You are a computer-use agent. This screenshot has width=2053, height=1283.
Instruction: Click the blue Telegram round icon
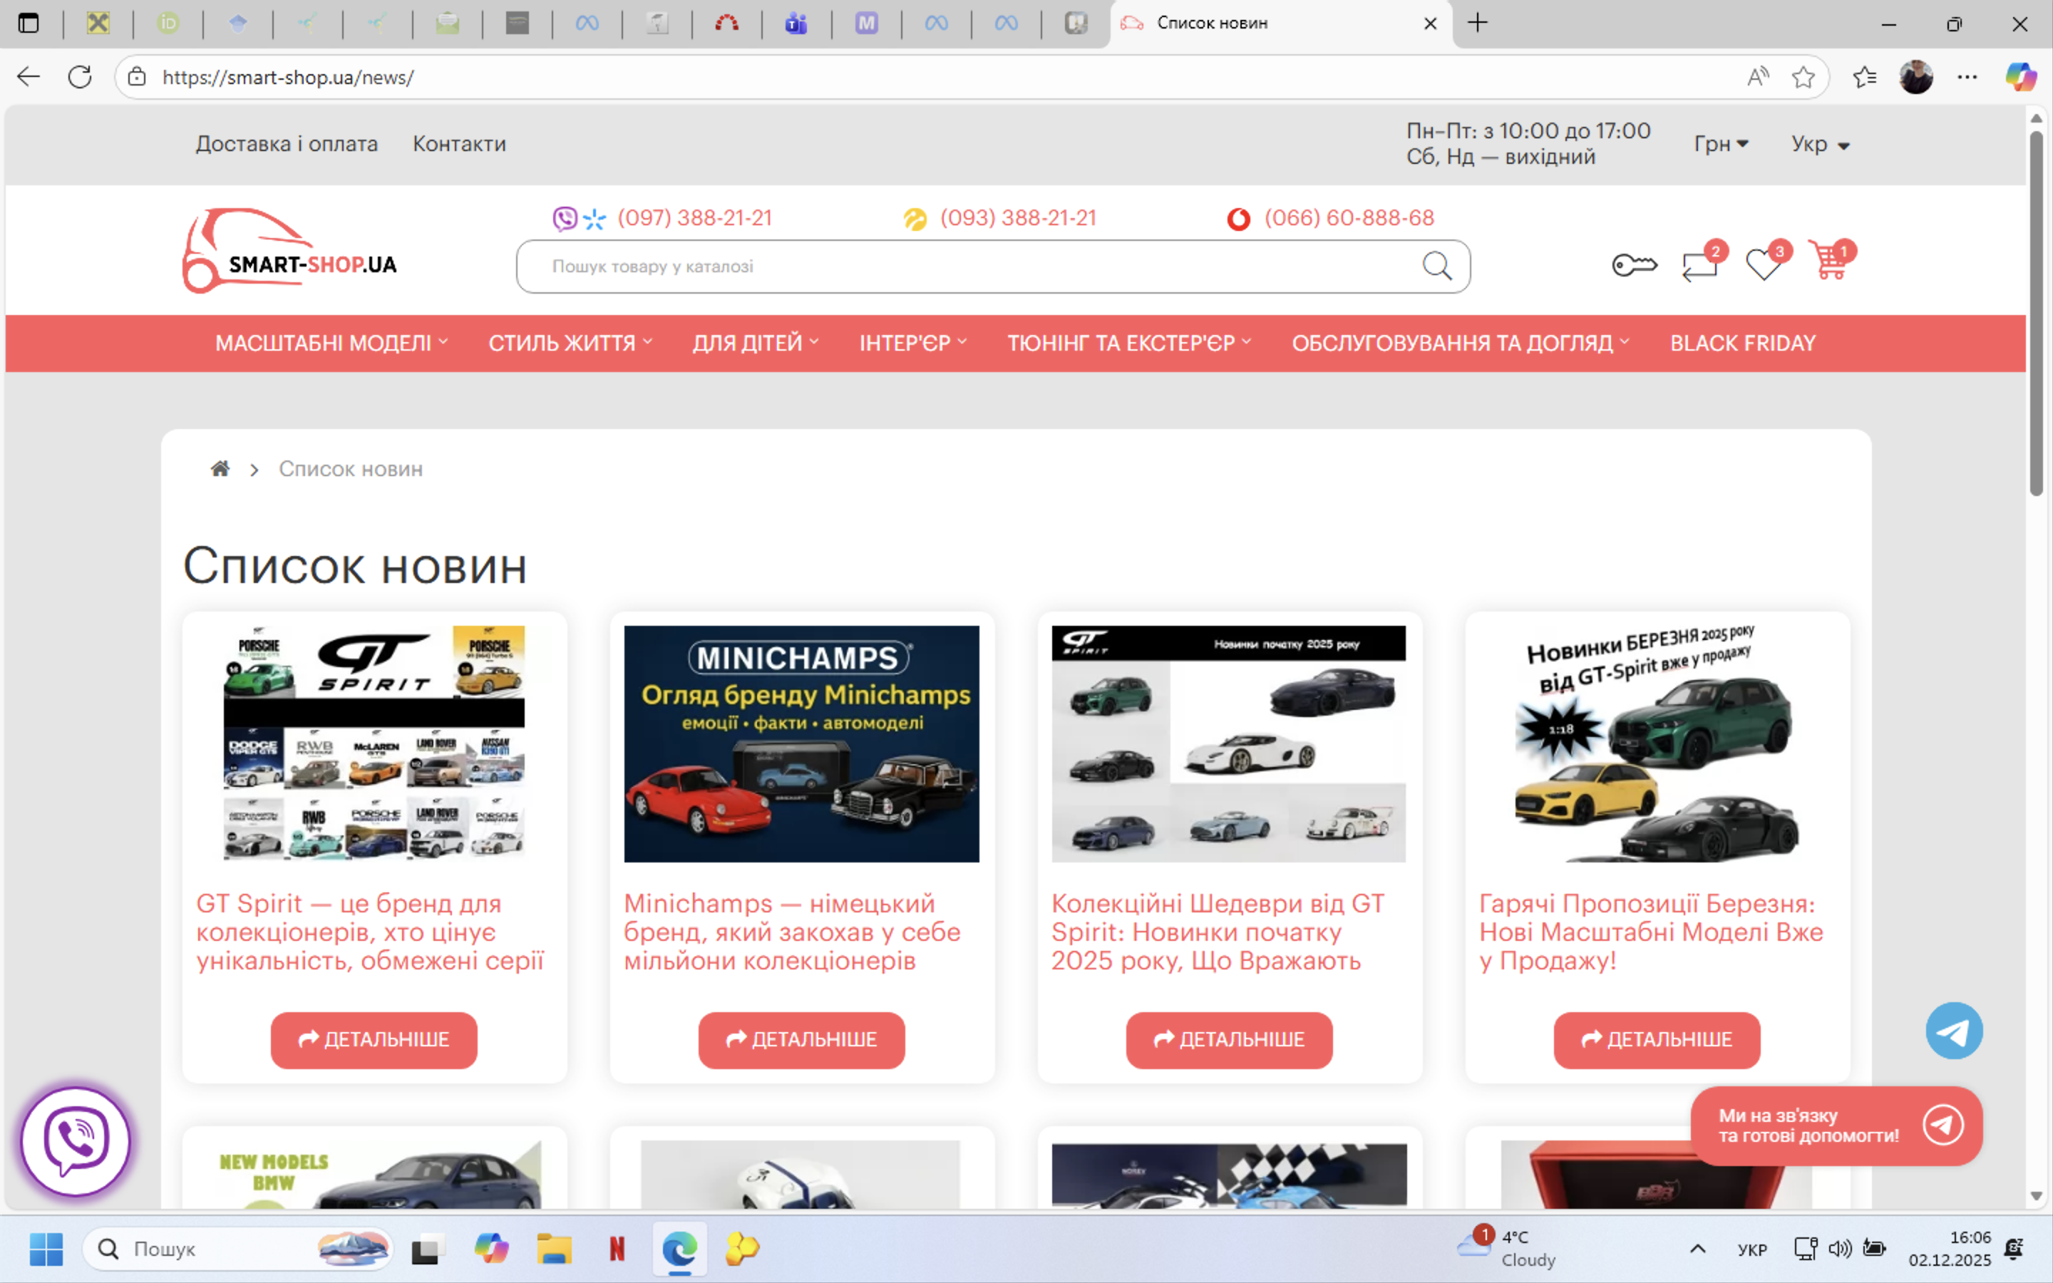(1954, 1031)
